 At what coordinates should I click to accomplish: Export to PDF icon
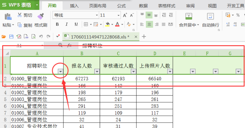pyautogui.click(x=19, y=37)
